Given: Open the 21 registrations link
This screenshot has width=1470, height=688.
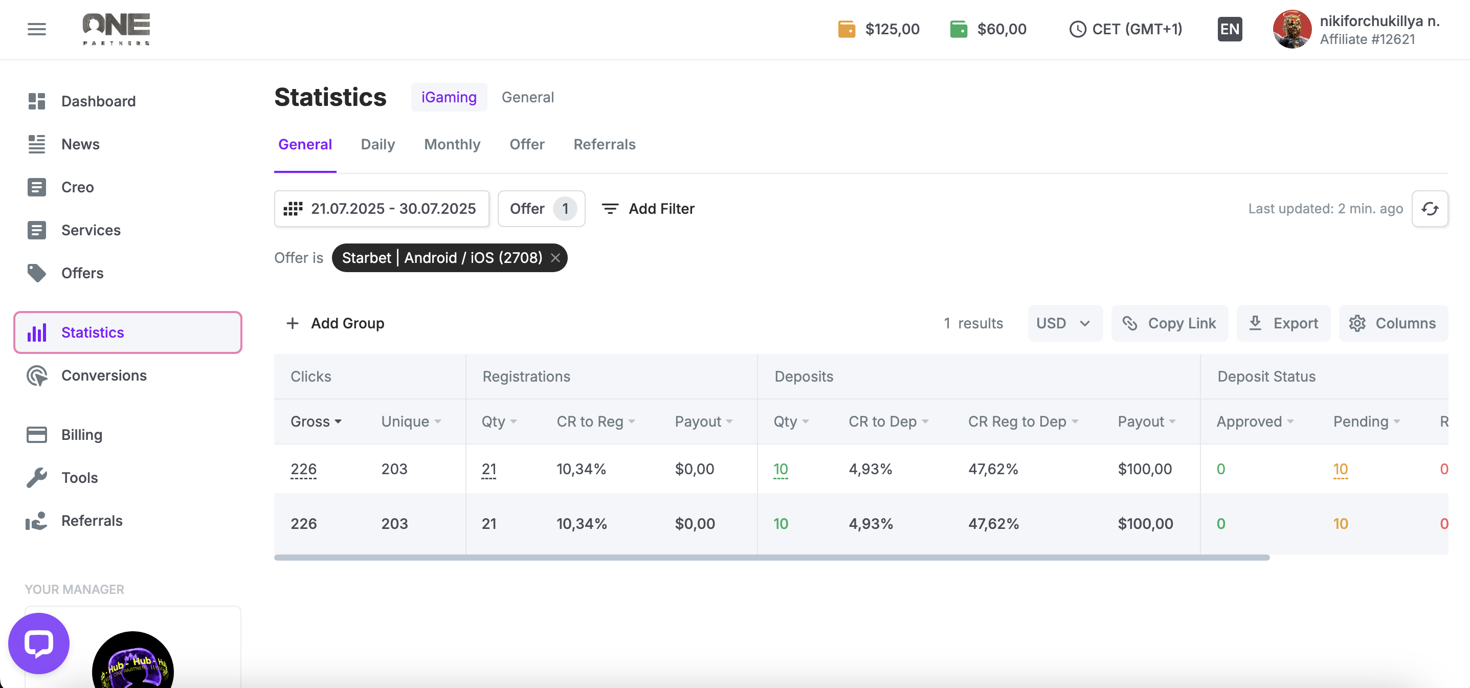Looking at the screenshot, I should pos(488,469).
